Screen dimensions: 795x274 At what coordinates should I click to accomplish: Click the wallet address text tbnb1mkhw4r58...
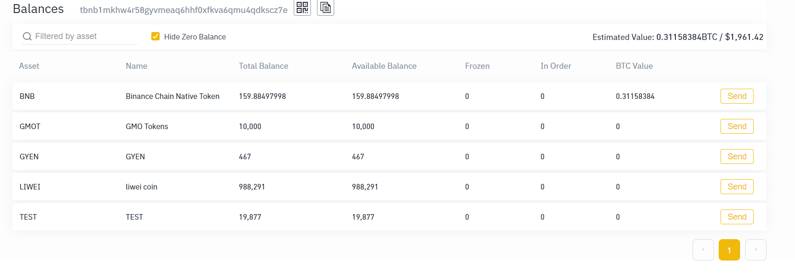183,10
